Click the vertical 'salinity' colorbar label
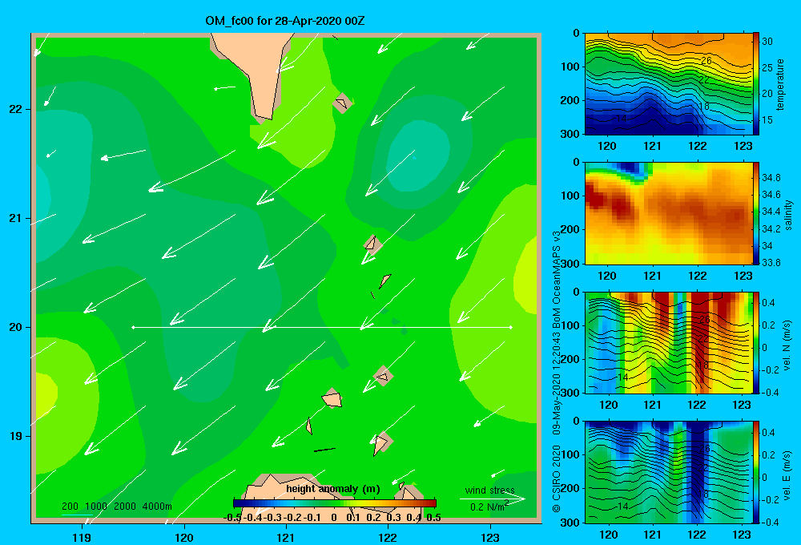Image resolution: width=801 pixels, height=545 pixels. [788, 215]
